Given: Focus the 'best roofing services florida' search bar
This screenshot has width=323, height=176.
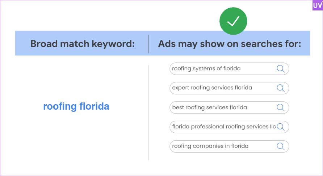Looking at the screenshot, I should (229, 107).
